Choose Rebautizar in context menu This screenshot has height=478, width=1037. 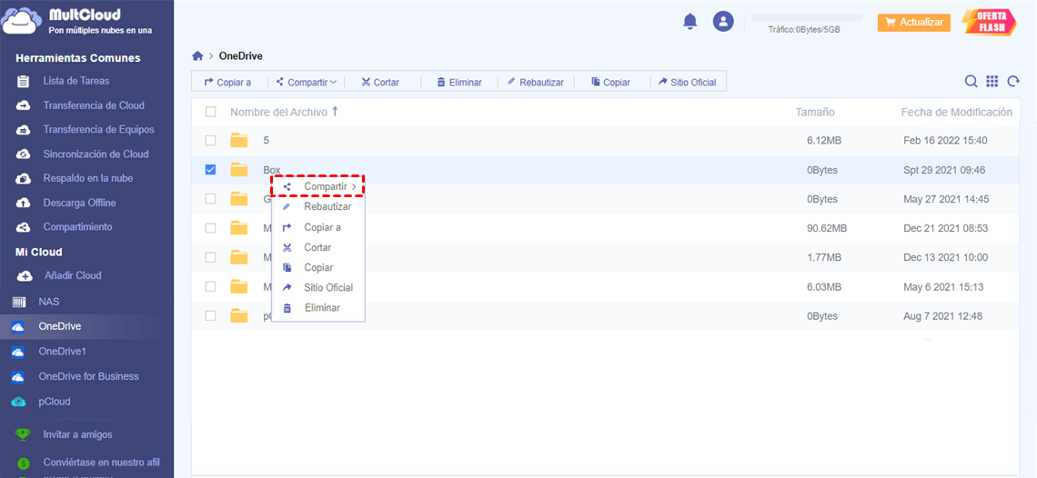point(318,206)
